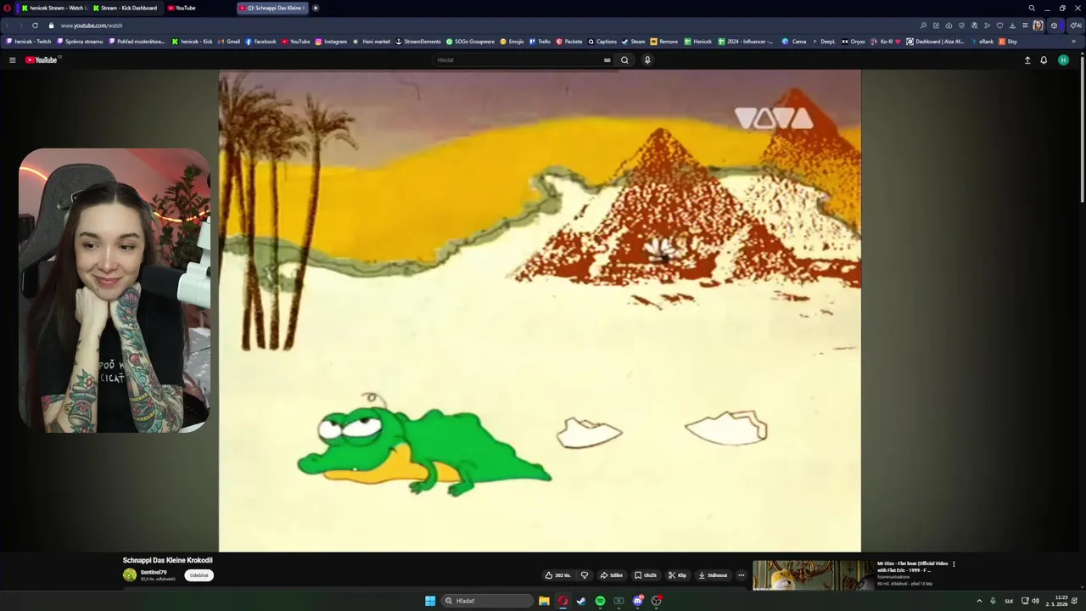Open browser downloads icon in toolbar

pos(1012,25)
